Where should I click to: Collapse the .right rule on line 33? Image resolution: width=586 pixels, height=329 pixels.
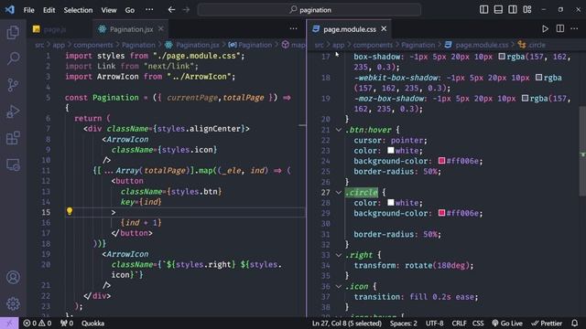click(339, 255)
